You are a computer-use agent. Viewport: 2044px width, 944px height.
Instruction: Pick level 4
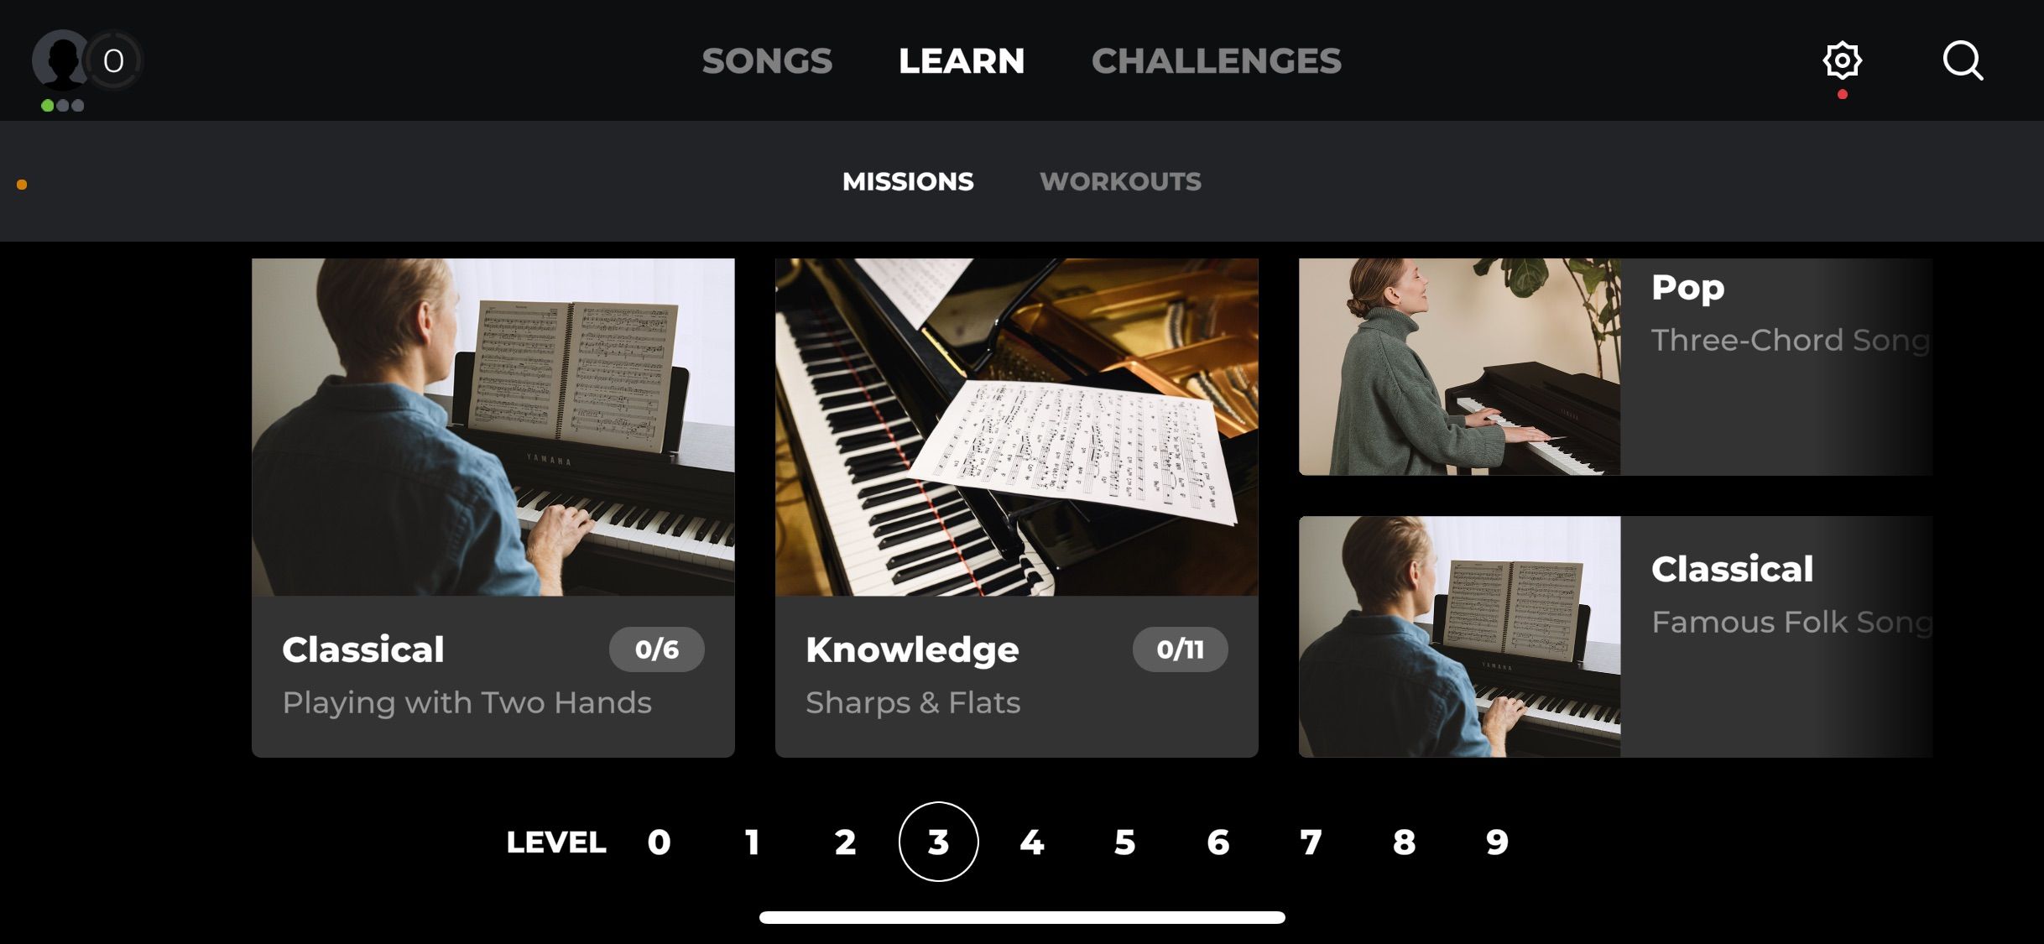pyautogui.click(x=1032, y=842)
